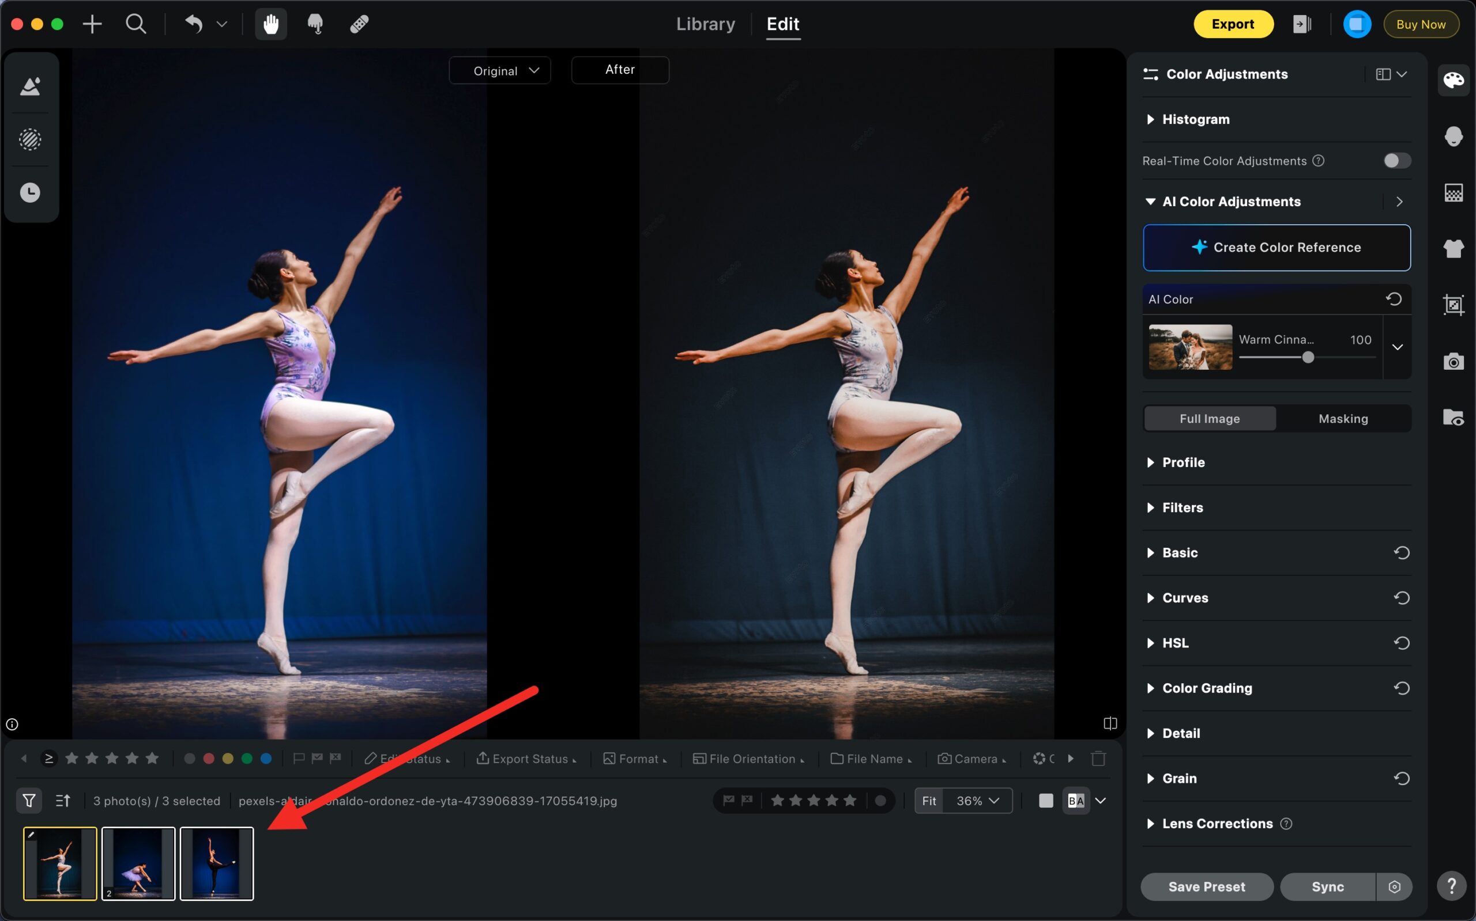Click the Export button

(1232, 24)
